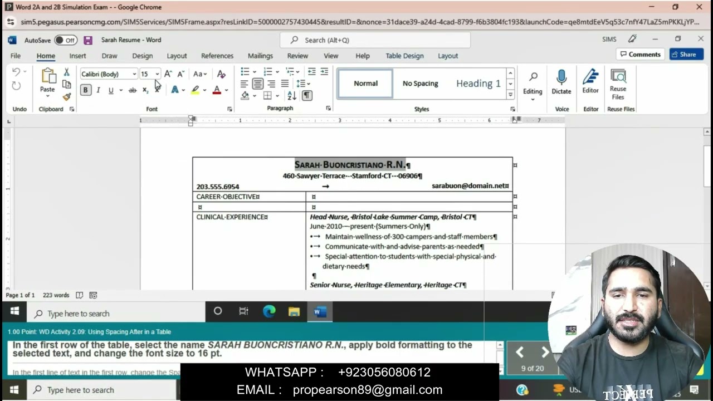The image size is (713, 401).
Task: Apply the Normal style
Action: pyautogui.click(x=365, y=84)
